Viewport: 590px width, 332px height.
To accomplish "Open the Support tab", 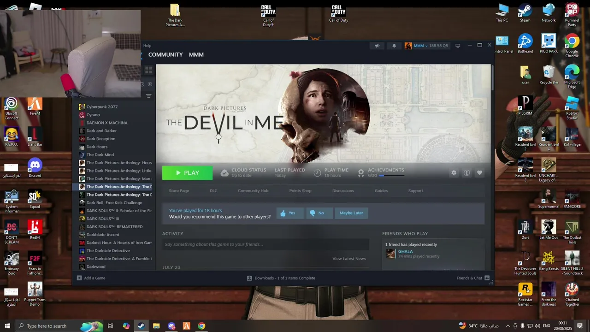I will click(x=415, y=191).
